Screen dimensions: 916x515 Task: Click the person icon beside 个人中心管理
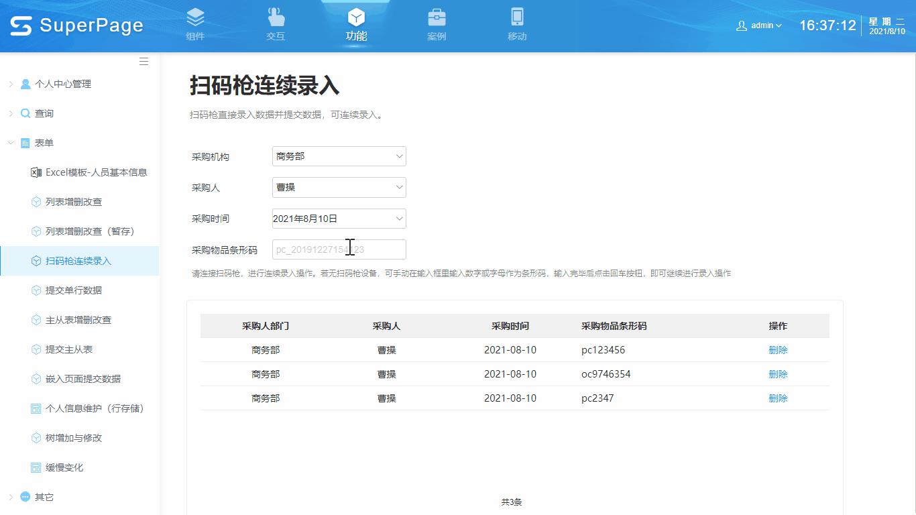(24, 83)
